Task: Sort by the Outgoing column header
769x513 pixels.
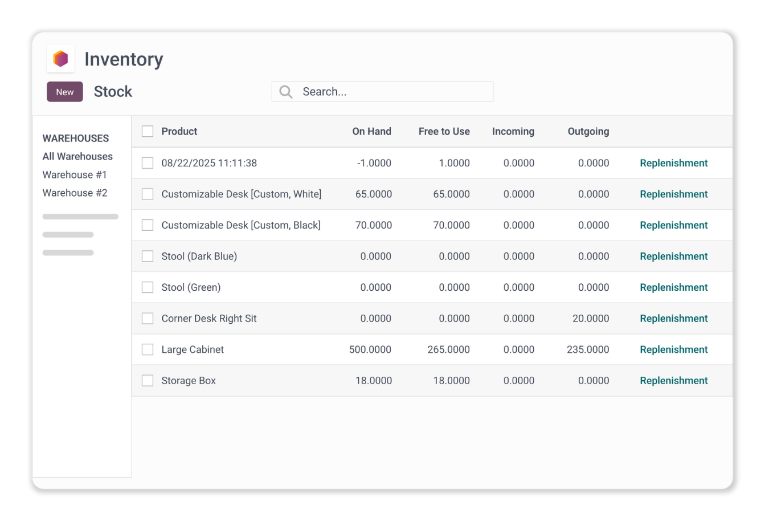Action: coord(588,131)
